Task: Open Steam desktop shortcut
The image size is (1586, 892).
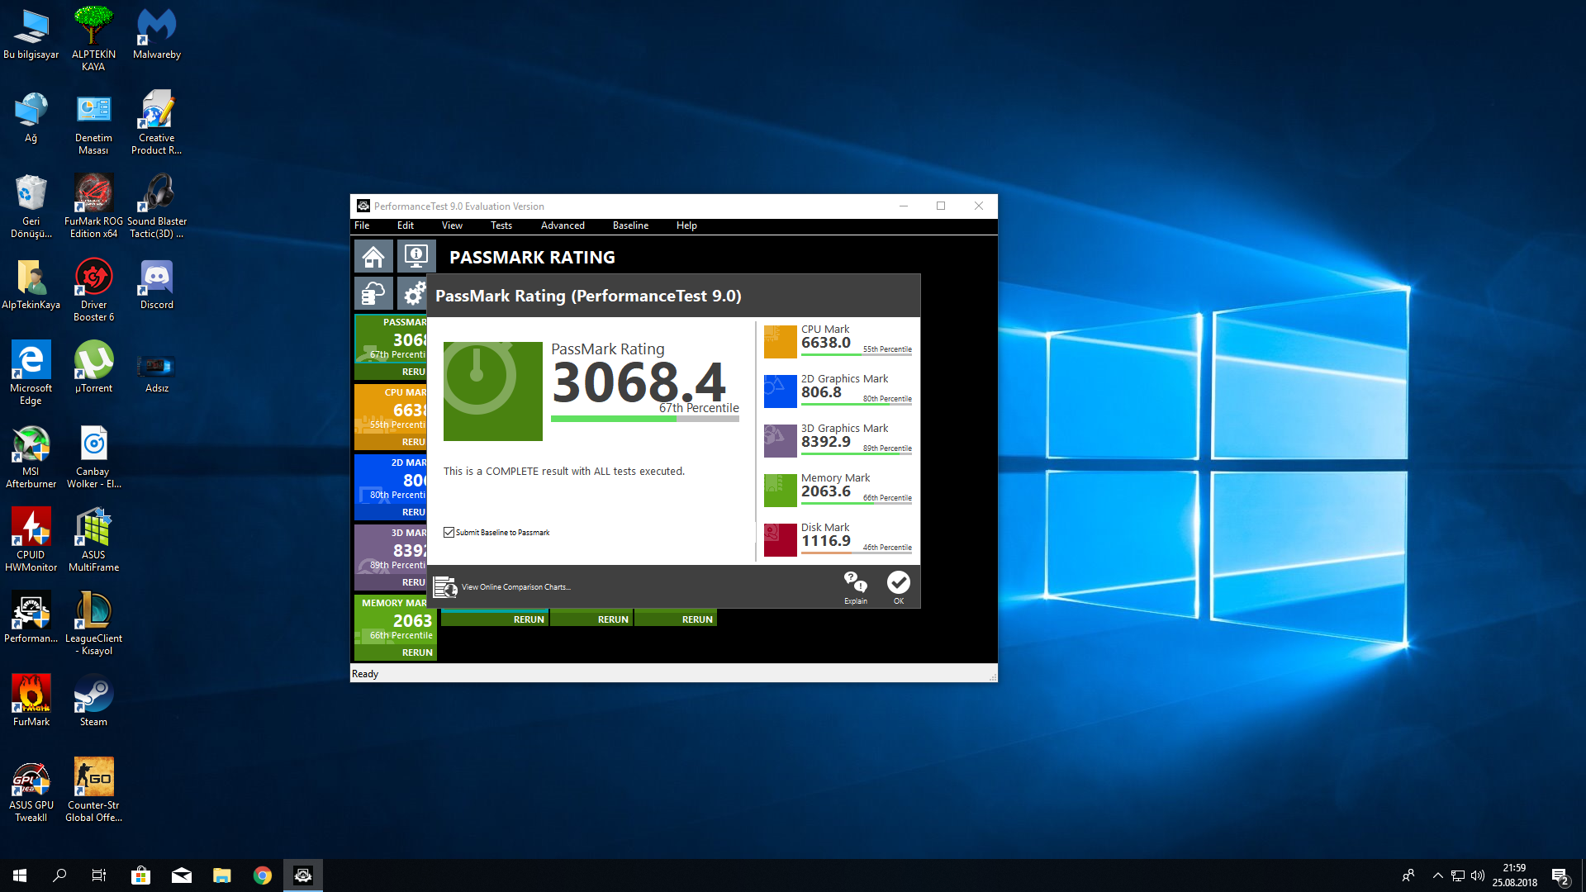Action: 93,700
